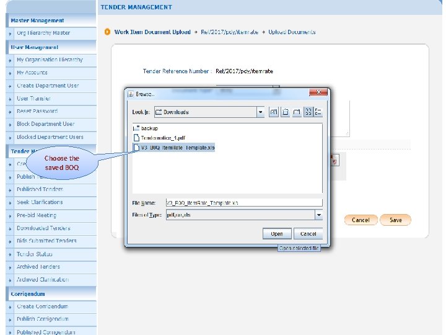Click the Create New Folder icon
Screen dimensions: 446x335
coord(297,112)
